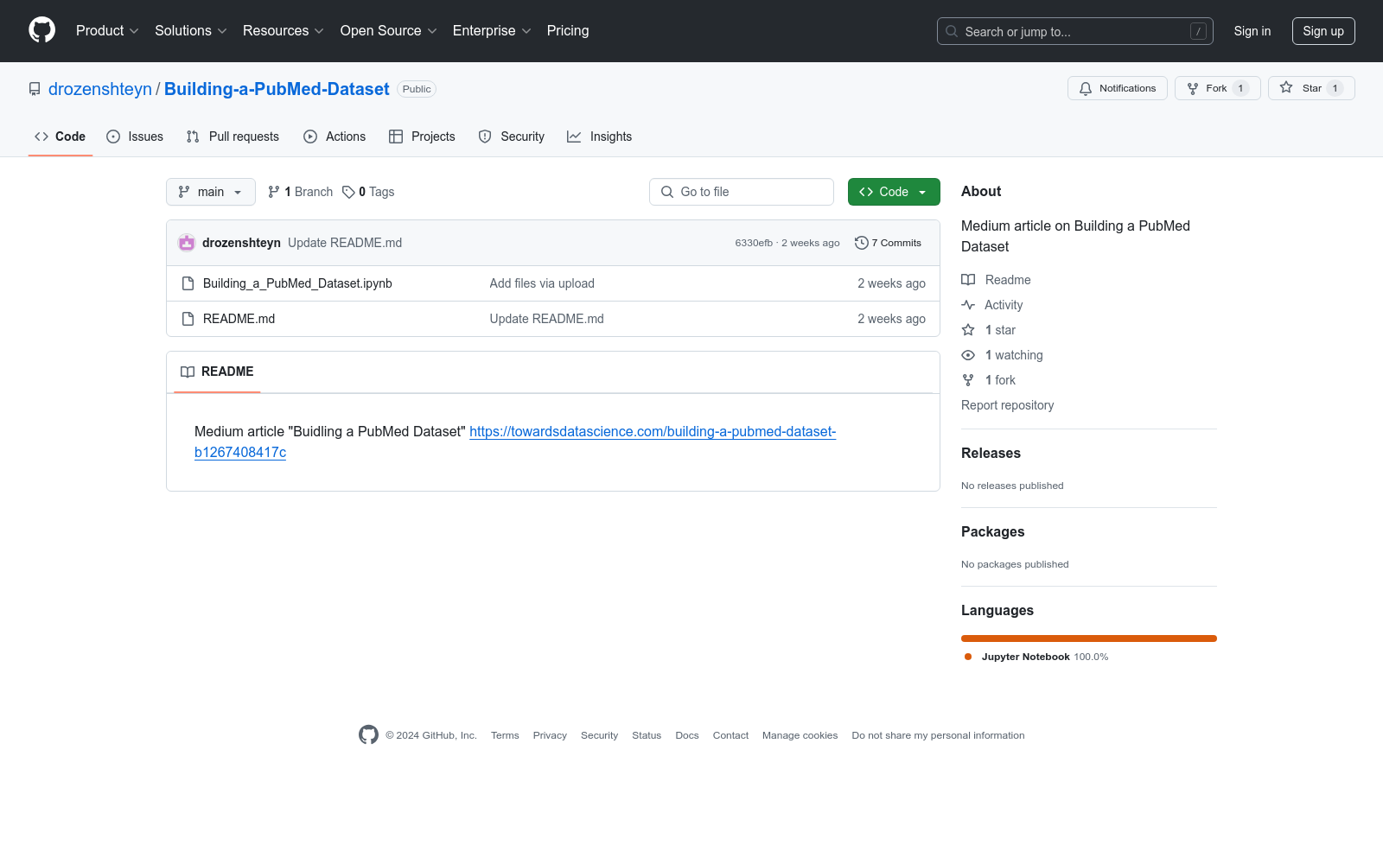This screenshot has width=1383, height=864.
Task: Open the drozenshteyn owner link
Action: pos(100,89)
